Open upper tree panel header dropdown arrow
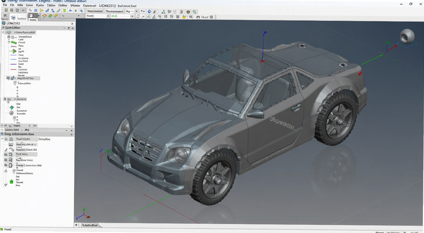 click(64, 28)
